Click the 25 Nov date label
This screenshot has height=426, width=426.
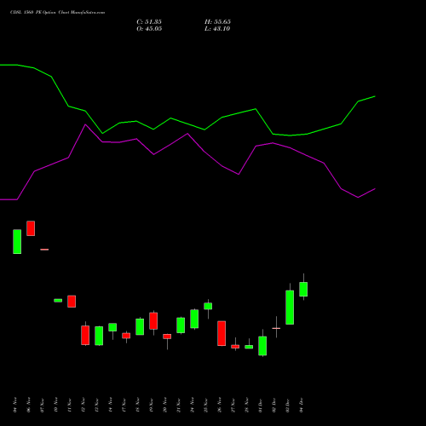(206, 405)
